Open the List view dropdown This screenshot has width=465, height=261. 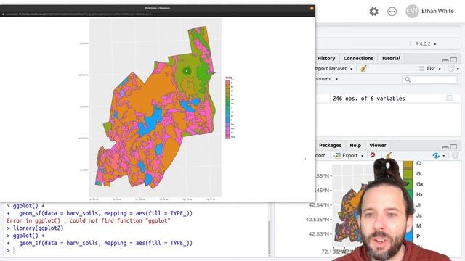[430, 68]
